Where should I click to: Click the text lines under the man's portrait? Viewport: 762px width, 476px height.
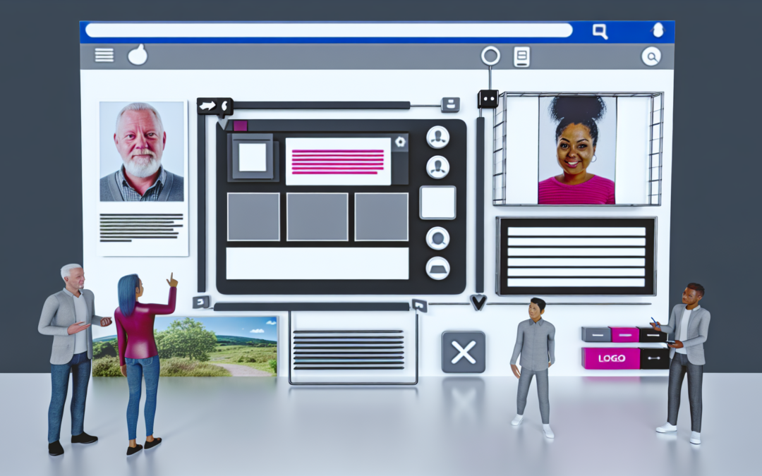click(141, 227)
